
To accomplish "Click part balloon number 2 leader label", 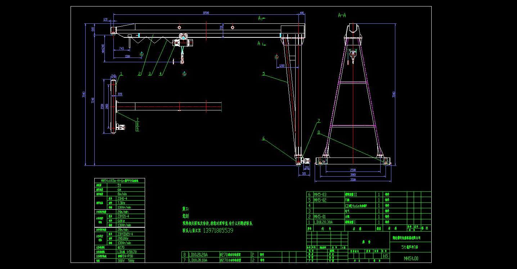I will [x=139, y=74].
